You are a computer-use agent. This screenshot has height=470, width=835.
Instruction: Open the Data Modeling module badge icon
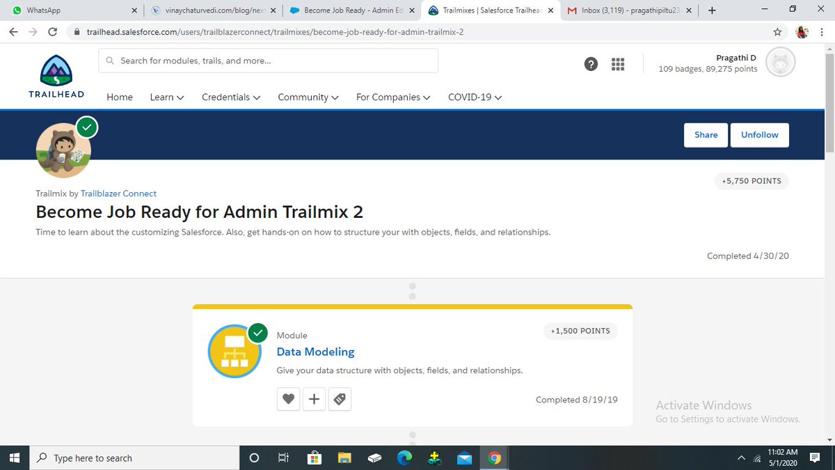[234, 352]
